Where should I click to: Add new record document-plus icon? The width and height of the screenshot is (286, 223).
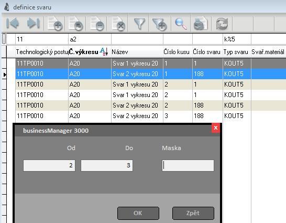[54, 24]
